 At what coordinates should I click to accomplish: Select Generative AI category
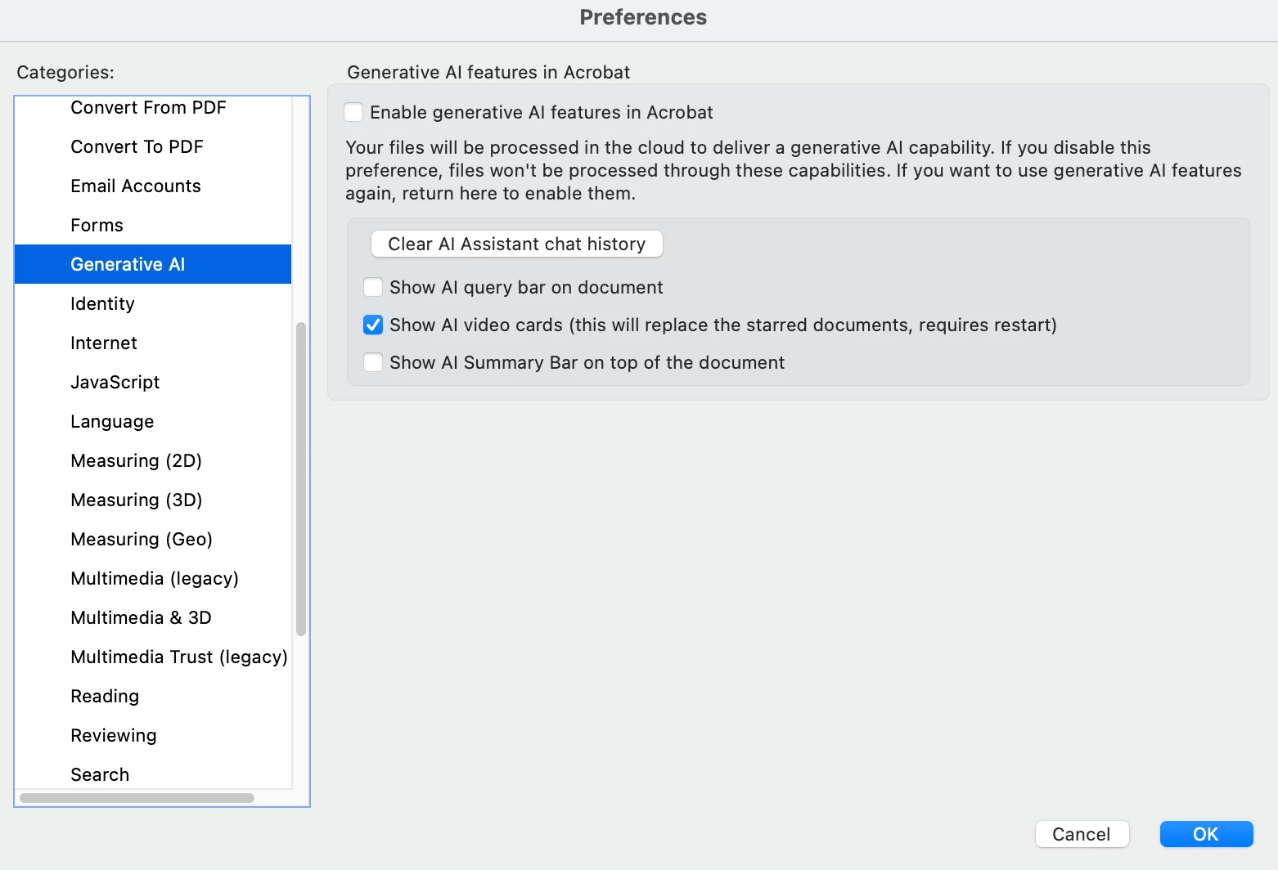pos(153,264)
